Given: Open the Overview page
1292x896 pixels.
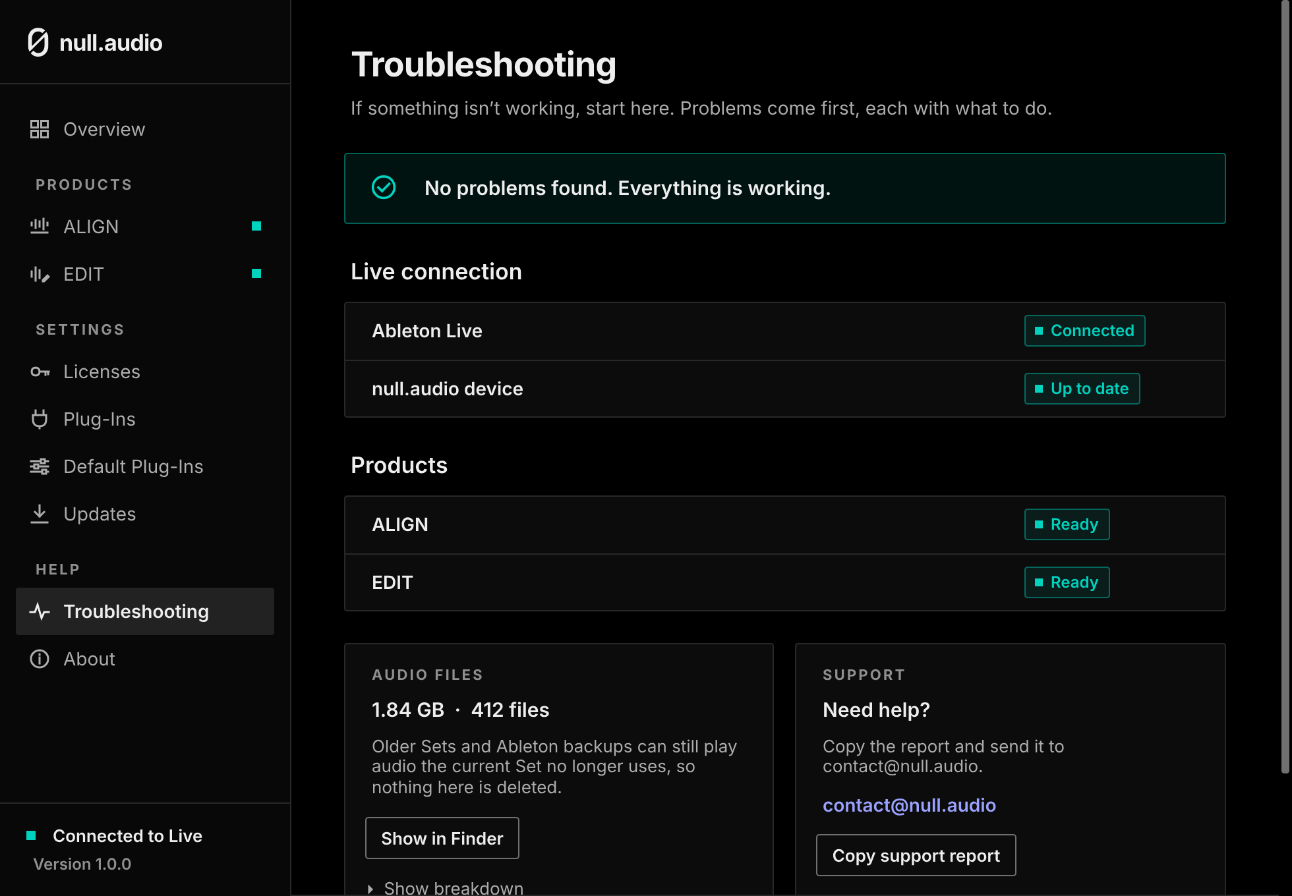Looking at the screenshot, I should [145, 129].
